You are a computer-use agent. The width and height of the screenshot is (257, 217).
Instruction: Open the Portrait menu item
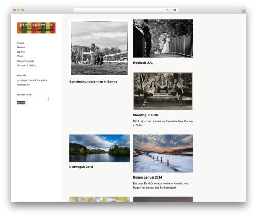tap(21, 47)
